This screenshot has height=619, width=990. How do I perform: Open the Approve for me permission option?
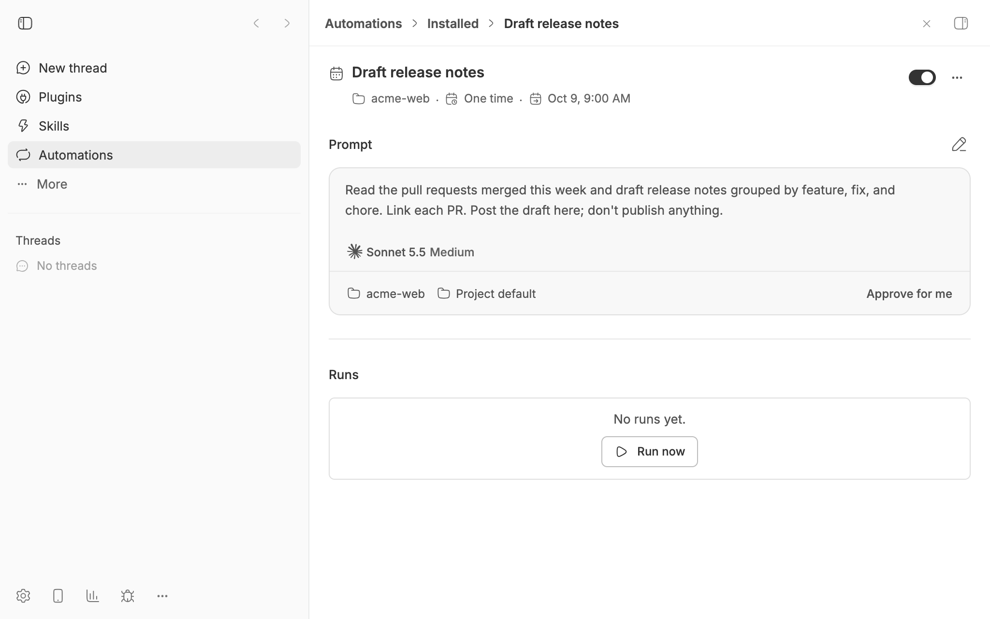909,294
